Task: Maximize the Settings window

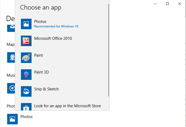Action: click(x=167, y=4)
